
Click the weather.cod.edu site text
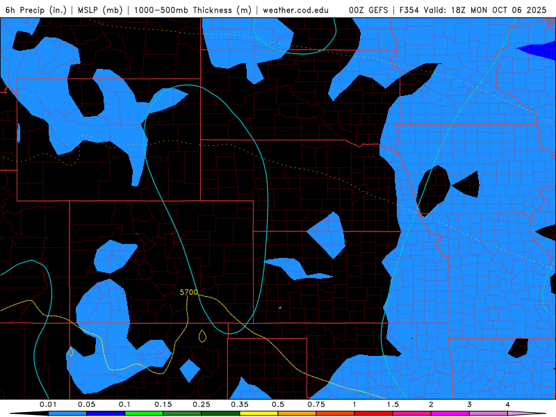295,10
